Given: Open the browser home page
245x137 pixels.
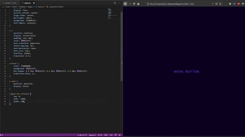Looking at the screenshot, I should pos(139,4).
